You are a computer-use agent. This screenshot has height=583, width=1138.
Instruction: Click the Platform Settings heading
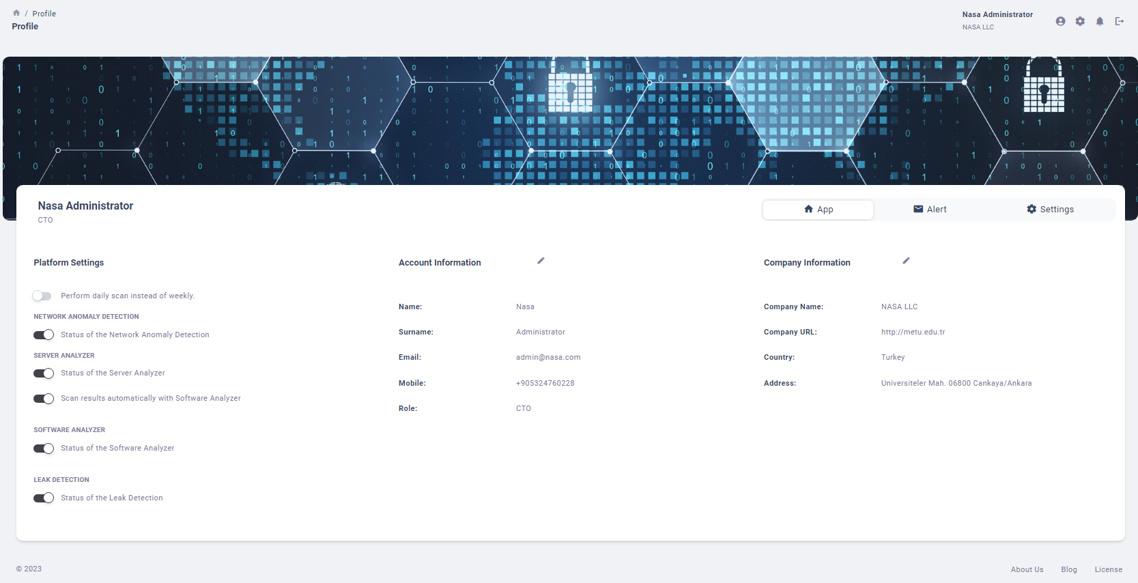point(69,263)
